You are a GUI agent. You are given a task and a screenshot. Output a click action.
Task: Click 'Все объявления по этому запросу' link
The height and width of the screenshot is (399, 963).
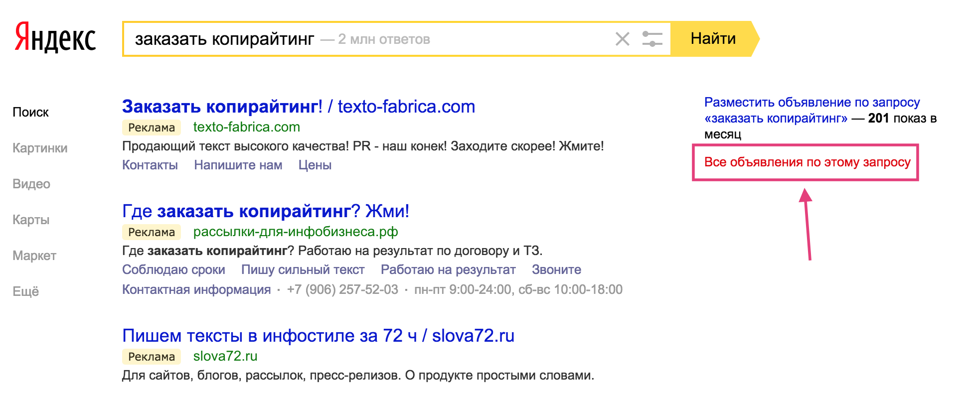coord(807,162)
